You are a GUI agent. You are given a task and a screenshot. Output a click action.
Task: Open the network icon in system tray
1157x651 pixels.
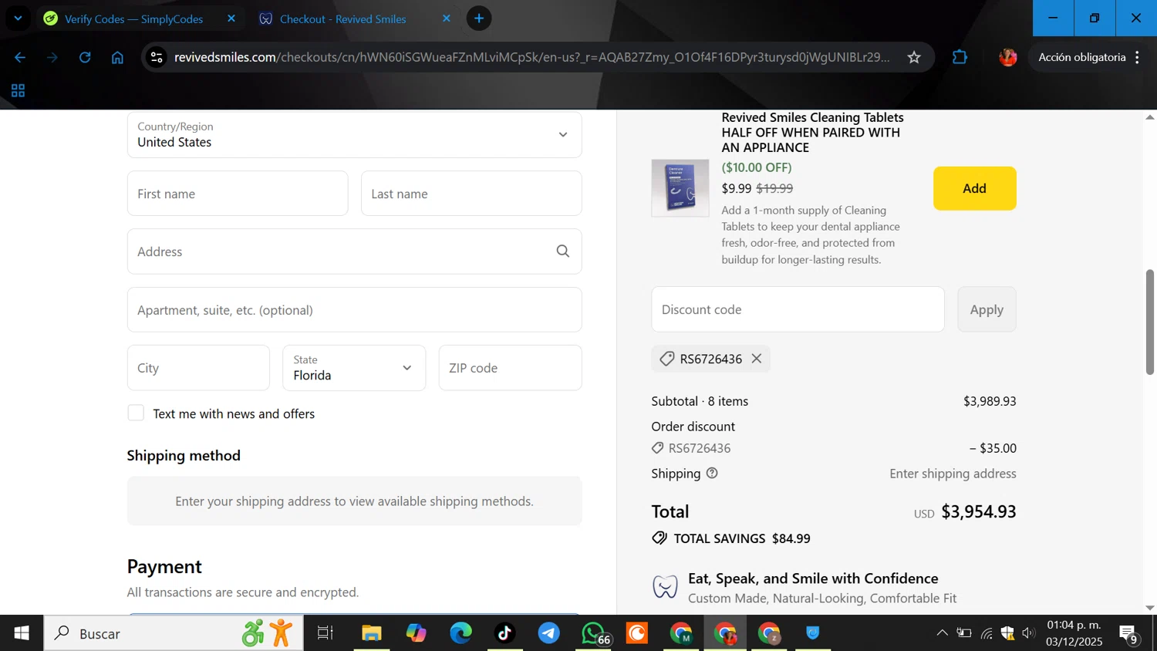coord(987,633)
